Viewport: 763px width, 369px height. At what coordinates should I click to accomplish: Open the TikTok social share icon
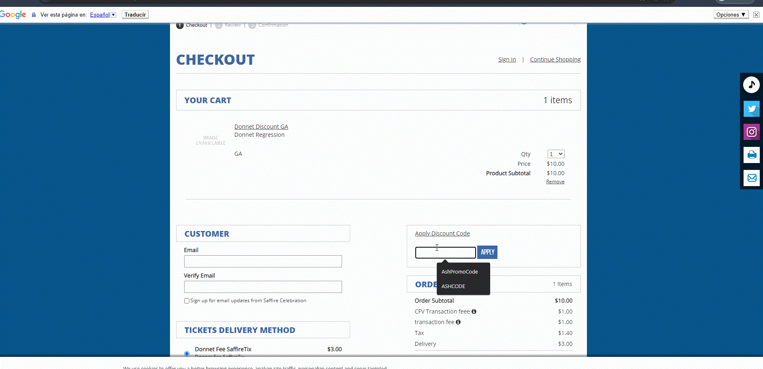coord(751,85)
